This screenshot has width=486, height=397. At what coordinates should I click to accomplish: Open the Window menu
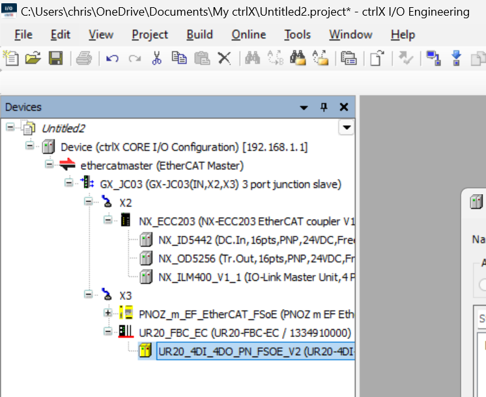[x=351, y=35]
